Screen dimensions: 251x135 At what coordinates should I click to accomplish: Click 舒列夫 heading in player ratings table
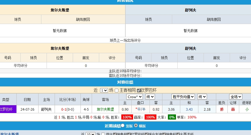click(x=191, y=48)
